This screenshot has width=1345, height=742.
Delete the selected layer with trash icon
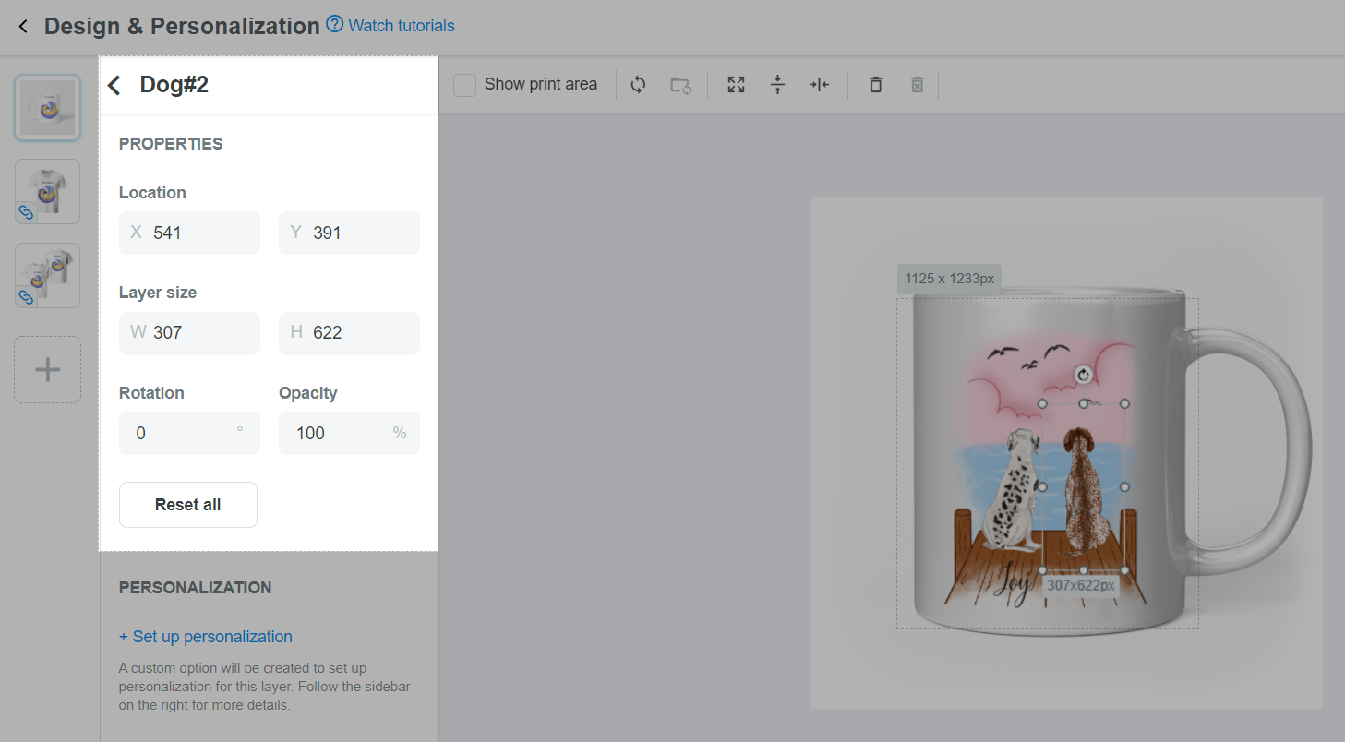tap(875, 85)
